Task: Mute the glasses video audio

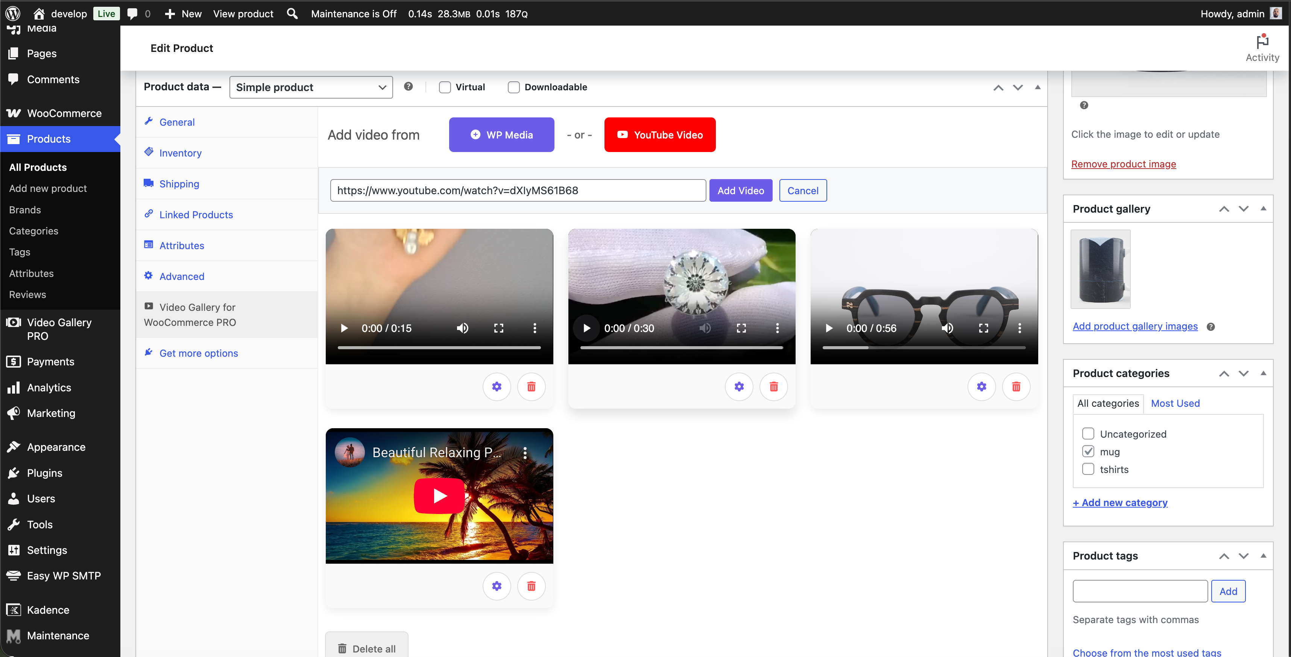Action: pyautogui.click(x=948, y=328)
